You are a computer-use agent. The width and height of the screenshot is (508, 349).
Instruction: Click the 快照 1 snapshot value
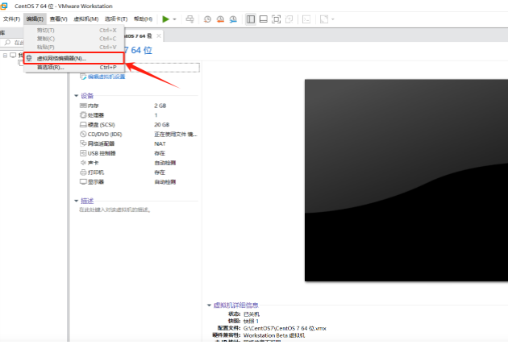click(x=251, y=321)
